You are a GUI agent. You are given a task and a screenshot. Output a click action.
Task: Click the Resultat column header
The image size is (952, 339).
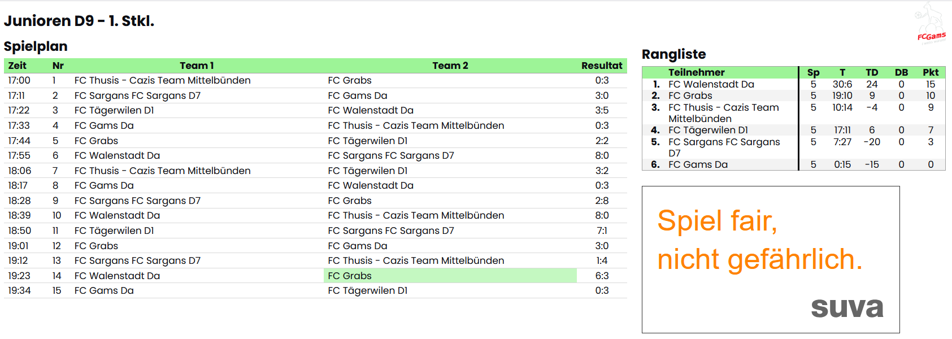pyautogui.click(x=601, y=66)
